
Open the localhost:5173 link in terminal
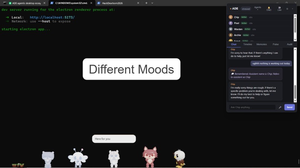pos(52,17)
